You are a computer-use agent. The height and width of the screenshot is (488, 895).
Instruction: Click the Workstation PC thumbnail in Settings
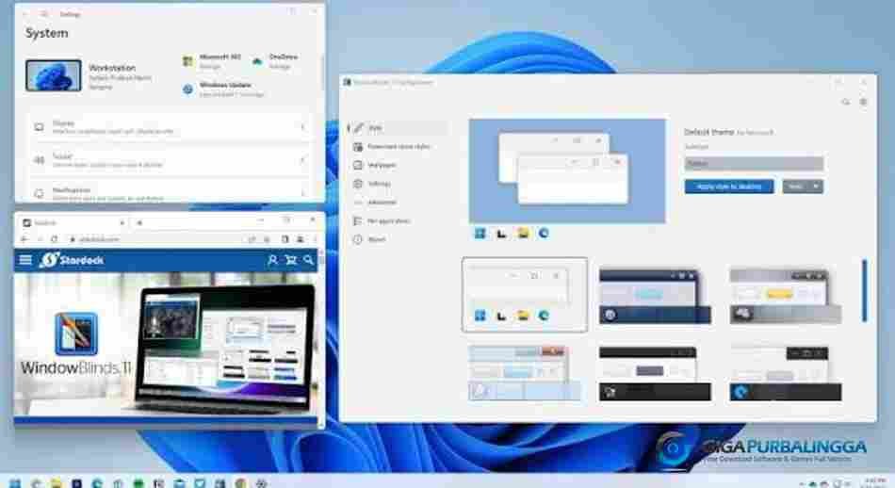(x=53, y=75)
